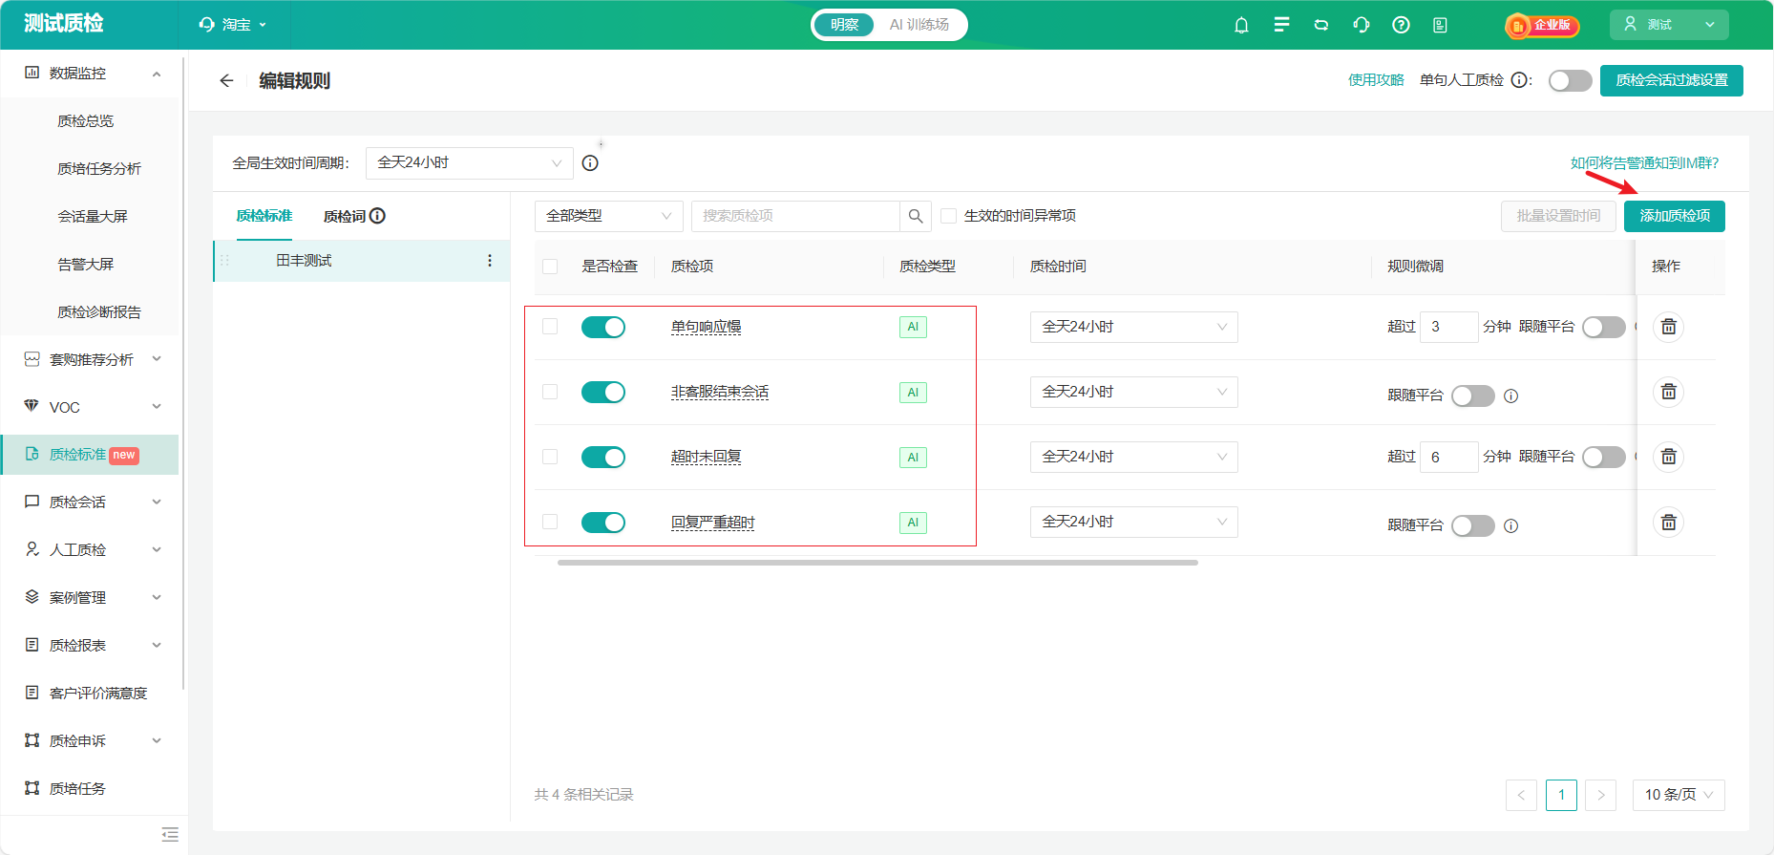Delete the 回复严重超时 row
The width and height of the screenshot is (1774, 855).
1668,522
